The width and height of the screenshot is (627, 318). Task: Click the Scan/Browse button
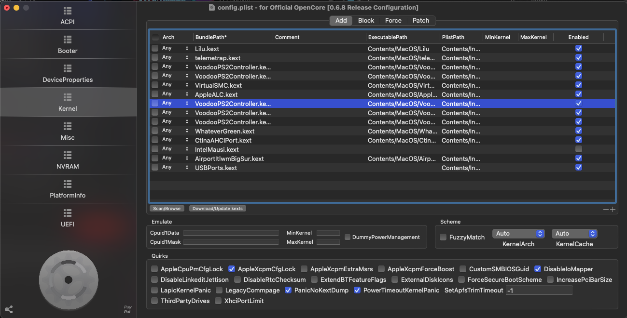167,209
